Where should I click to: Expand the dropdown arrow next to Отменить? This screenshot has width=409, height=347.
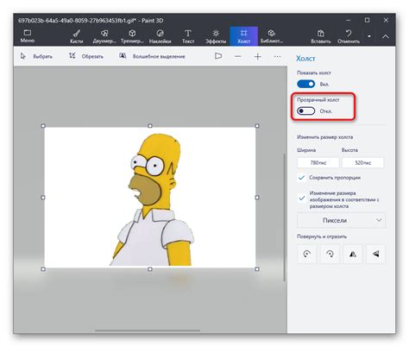(369, 36)
